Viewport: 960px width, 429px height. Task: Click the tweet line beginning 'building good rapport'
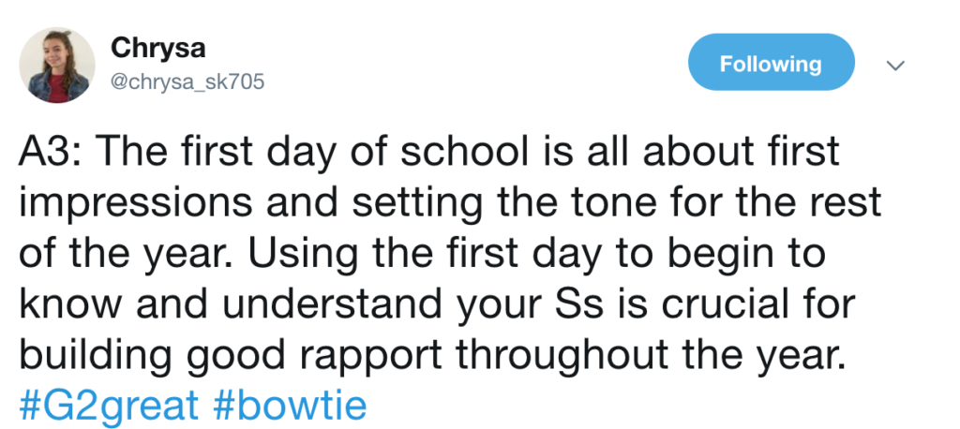coord(432,356)
